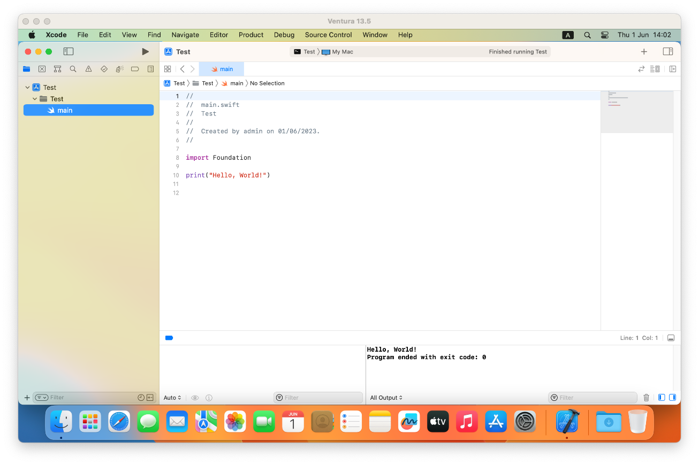The height and width of the screenshot is (465, 699).
Task: Clear the console with trash icon
Action: (x=647, y=398)
